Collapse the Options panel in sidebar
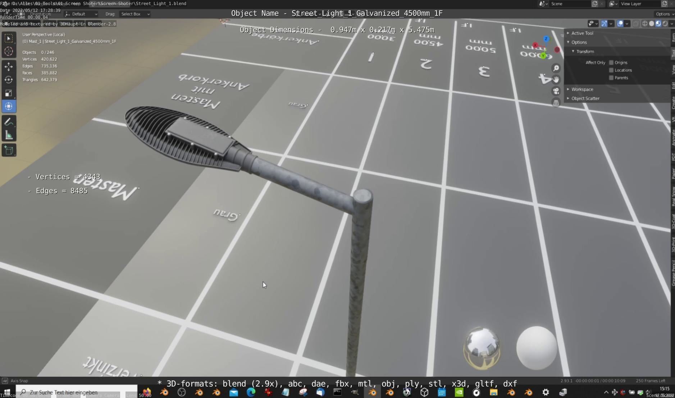This screenshot has width=675, height=398. click(x=617, y=42)
